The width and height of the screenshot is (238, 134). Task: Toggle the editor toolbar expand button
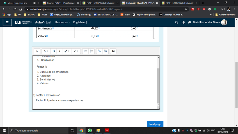(37, 51)
